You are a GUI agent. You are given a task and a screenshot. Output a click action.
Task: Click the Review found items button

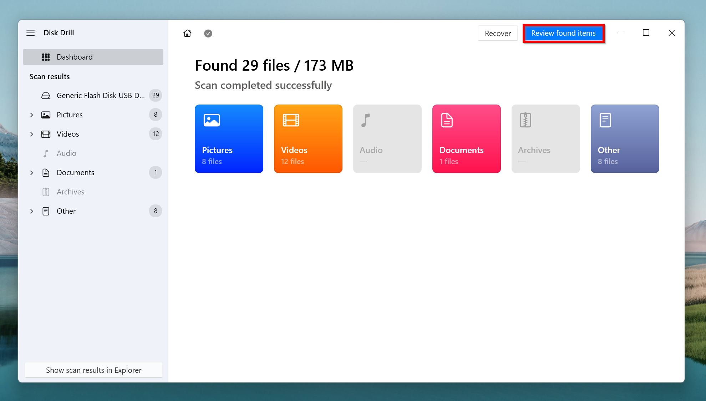click(563, 33)
